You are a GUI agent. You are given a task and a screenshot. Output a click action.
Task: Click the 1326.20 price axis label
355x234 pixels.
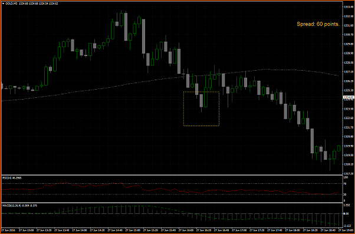(x=349, y=81)
